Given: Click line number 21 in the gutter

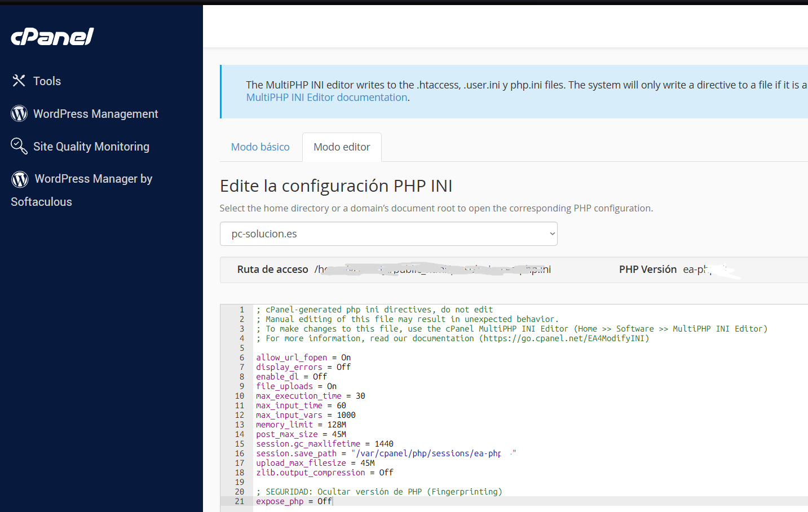Looking at the screenshot, I should point(240,501).
